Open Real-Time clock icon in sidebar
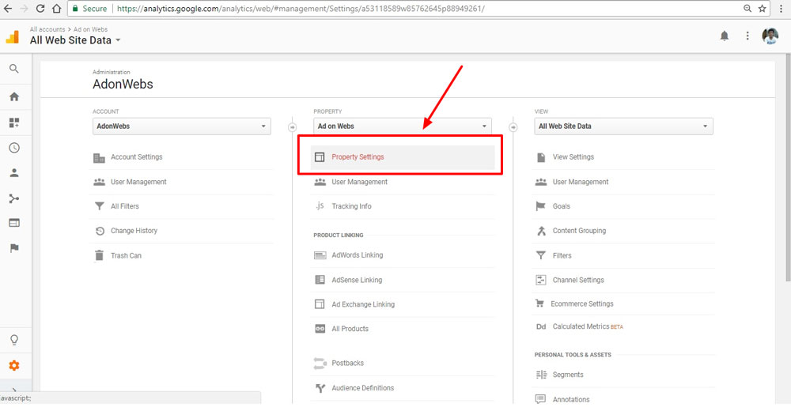This screenshot has height=407, width=791. click(x=14, y=148)
